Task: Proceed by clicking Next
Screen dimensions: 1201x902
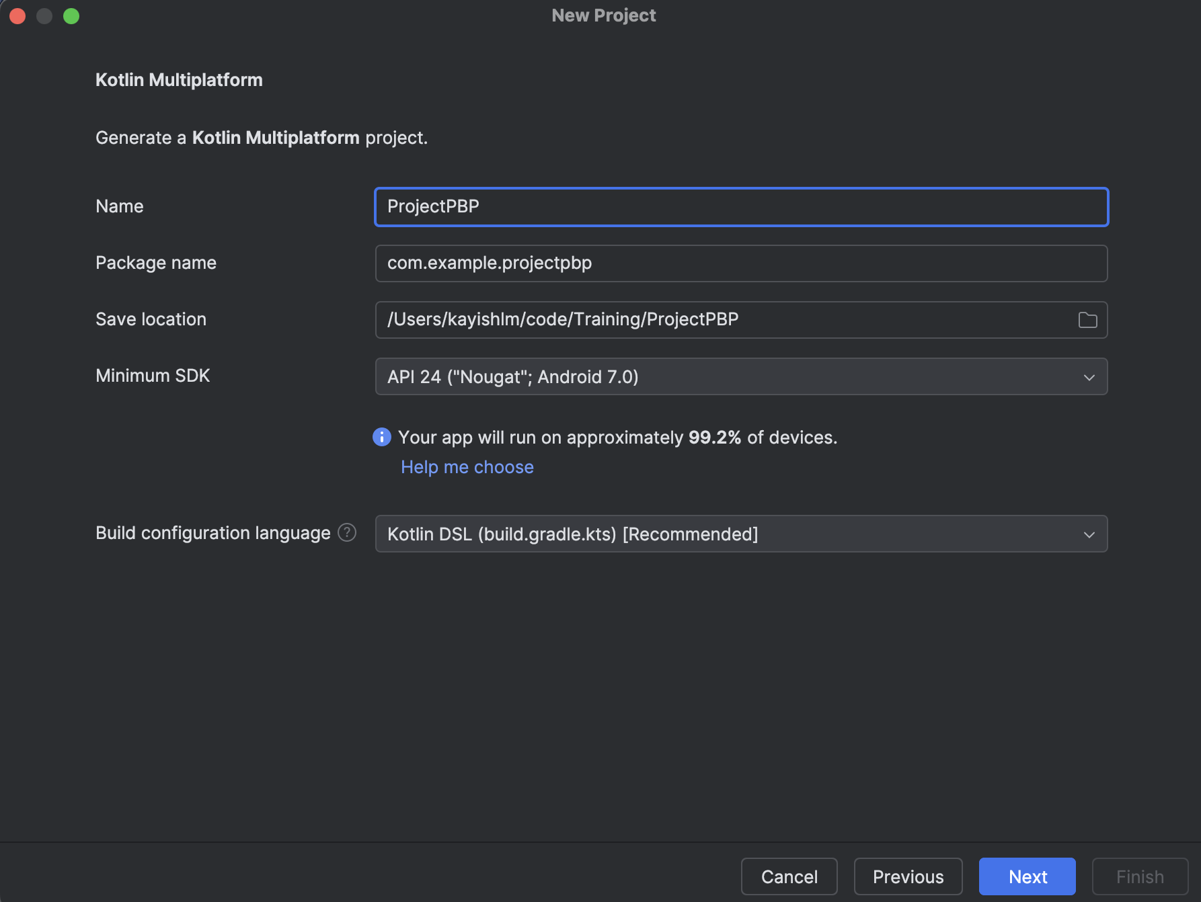Action: [x=1027, y=876]
